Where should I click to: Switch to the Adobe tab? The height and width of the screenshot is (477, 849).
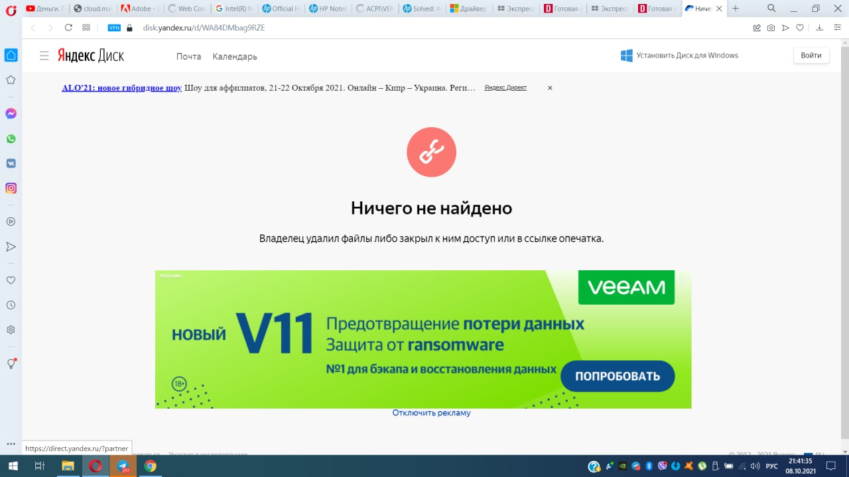[141, 9]
